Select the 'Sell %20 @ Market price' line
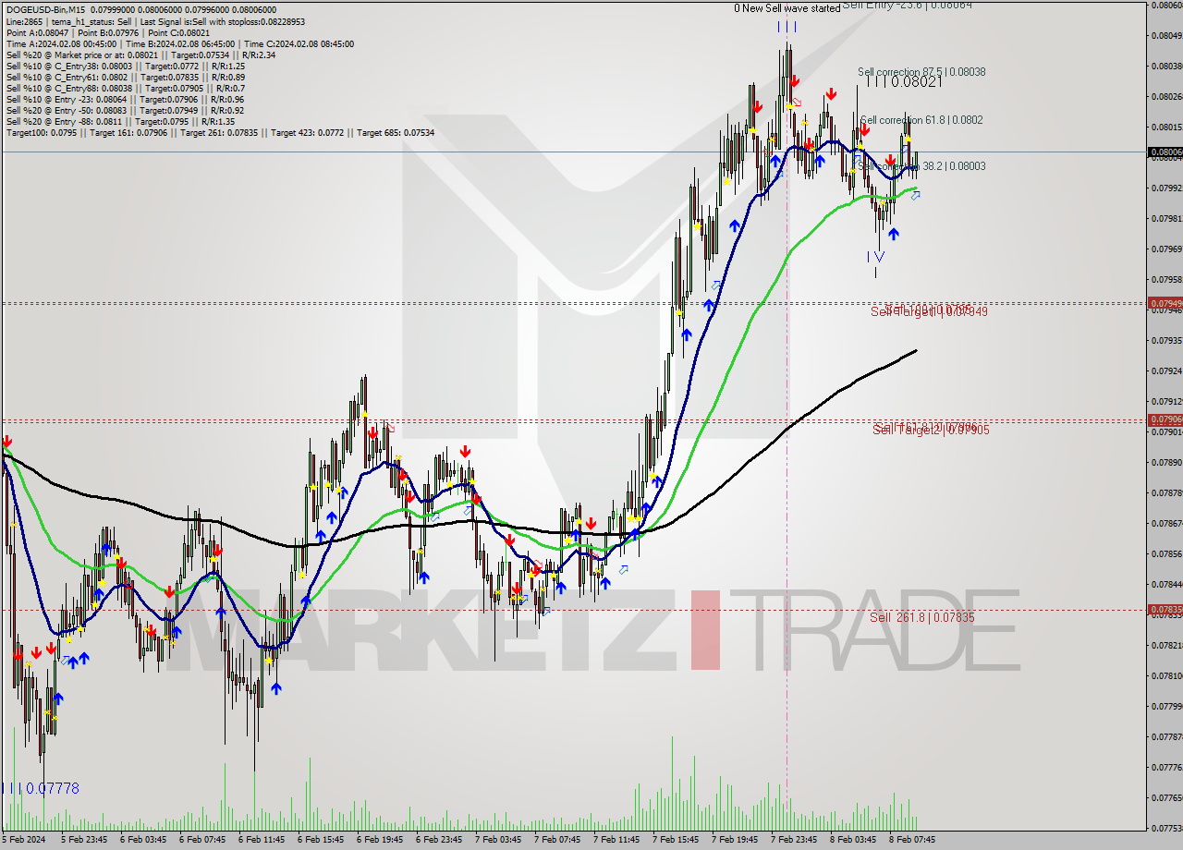This screenshot has width=1183, height=850. click(x=140, y=55)
